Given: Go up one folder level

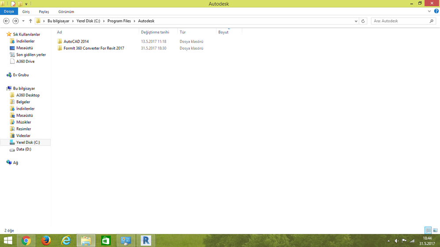Looking at the screenshot, I should (30, 21).
